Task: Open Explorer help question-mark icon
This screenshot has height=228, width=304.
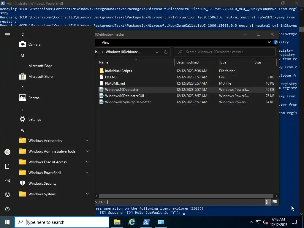Action: click(275, 42)
